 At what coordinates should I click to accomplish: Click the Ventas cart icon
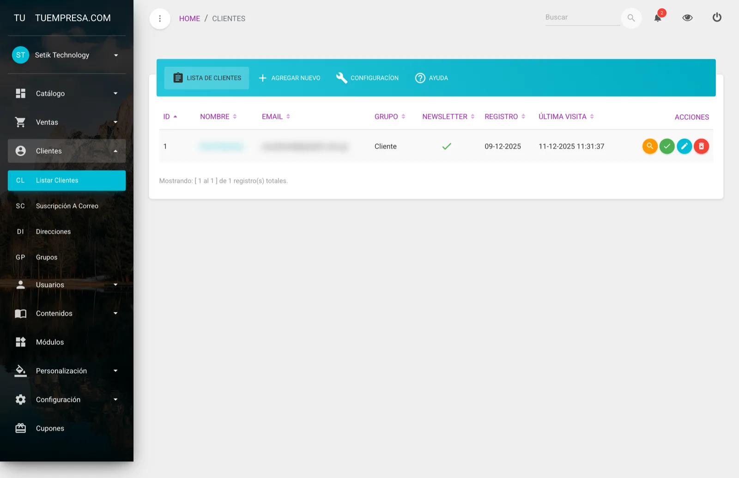pos(20,122)
